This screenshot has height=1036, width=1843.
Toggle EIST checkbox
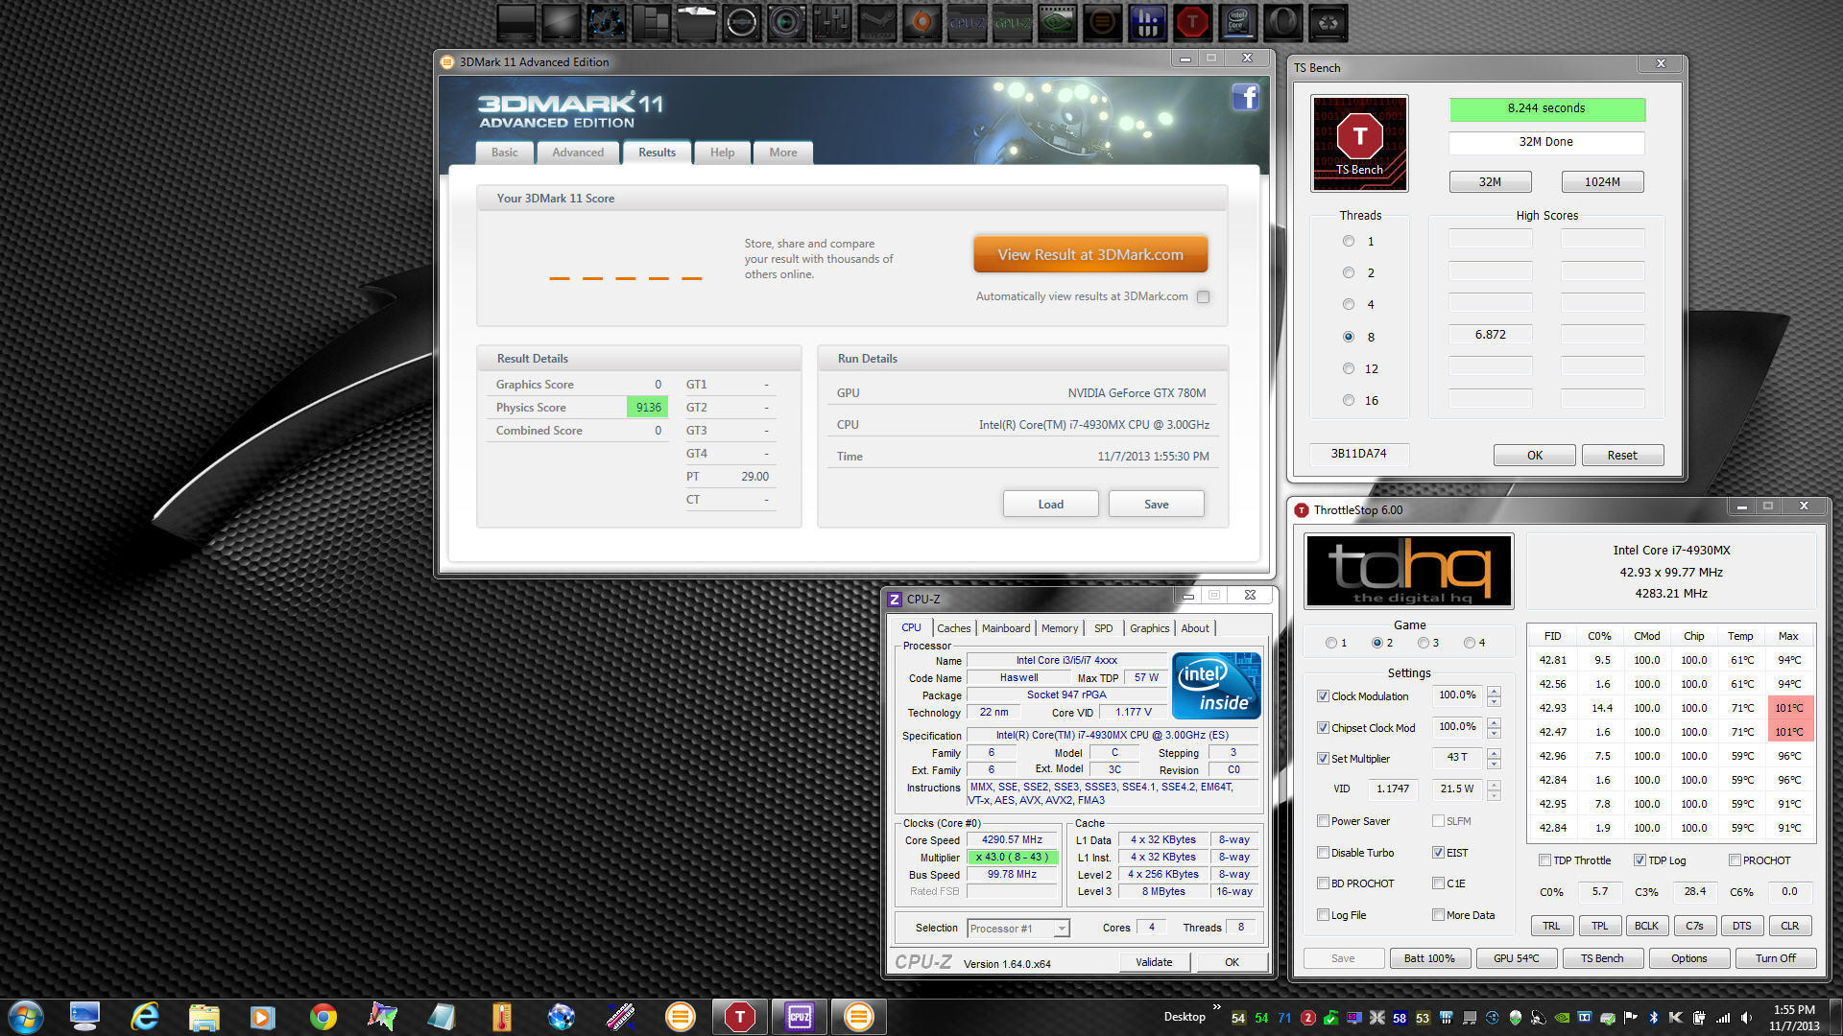1438,853
